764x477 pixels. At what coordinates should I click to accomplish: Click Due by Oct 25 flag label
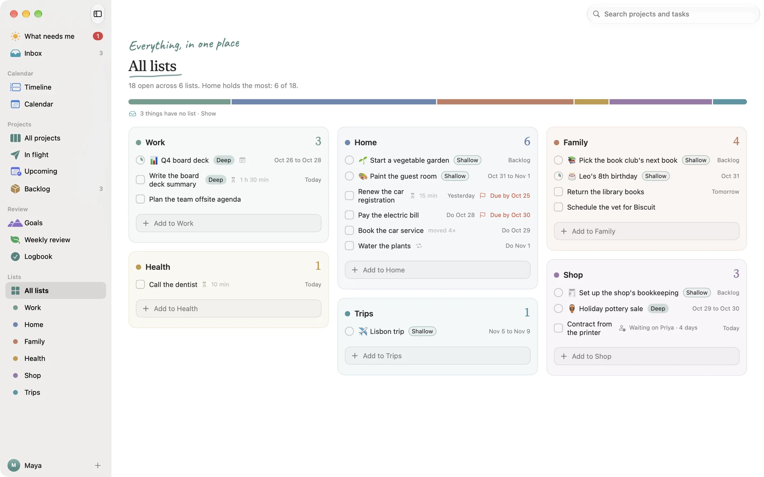[505, 196]
